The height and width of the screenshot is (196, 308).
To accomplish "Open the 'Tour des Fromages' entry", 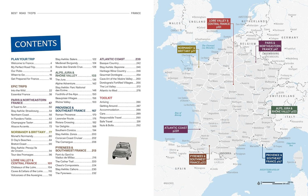I will [32, 155].
